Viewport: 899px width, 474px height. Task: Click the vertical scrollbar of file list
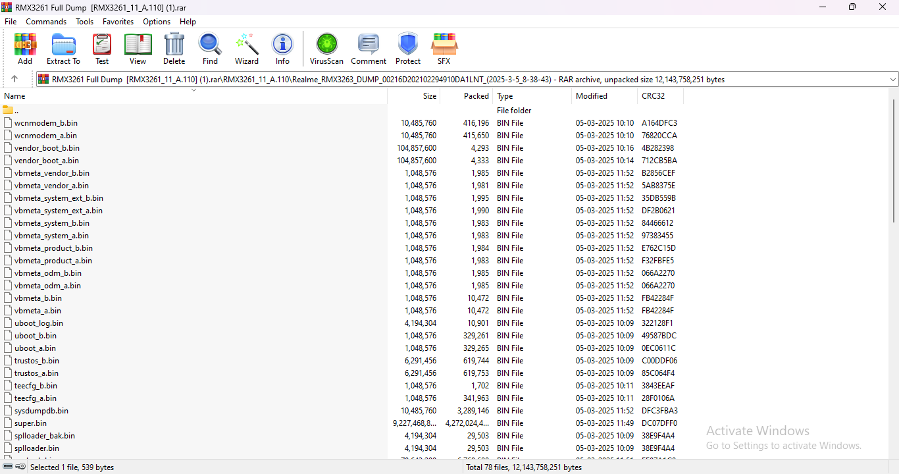tap(893, 263)
